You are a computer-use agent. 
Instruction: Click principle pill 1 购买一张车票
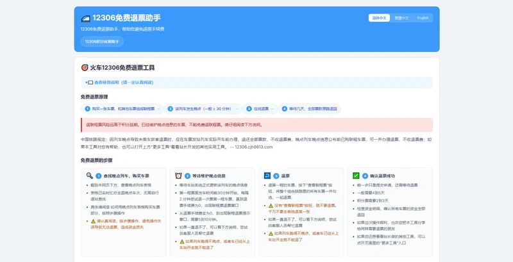(122, 109)
